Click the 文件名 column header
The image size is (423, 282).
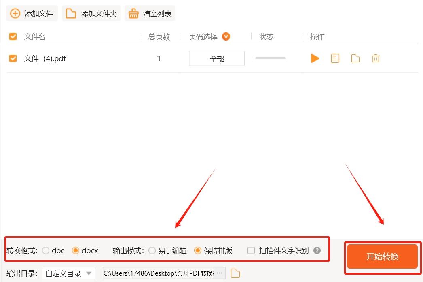pos(34,36)
